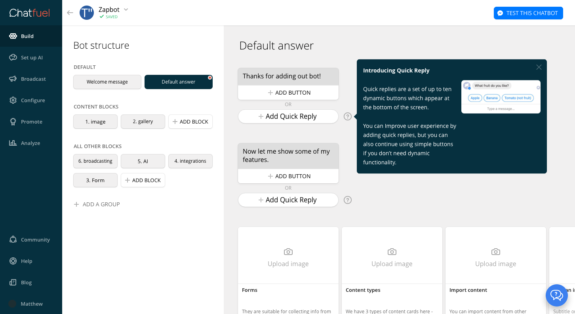The width and height of the screenshot is (575, 314).
Task: Edit the Import content card title
Action: click(x=468, y=290)
